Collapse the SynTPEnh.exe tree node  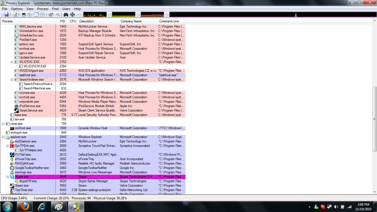(x=7, y=146)
